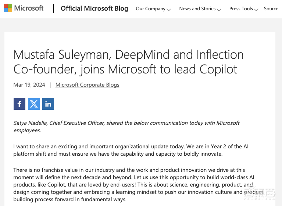Image resolution: width=282 pixels, height=206 pixels.
Task: Click the Mar 19, 2024 date
Action: (x=29, y=85)
